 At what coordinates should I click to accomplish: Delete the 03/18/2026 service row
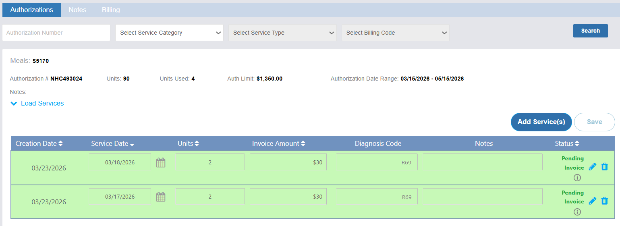click(x=604, y=167)
